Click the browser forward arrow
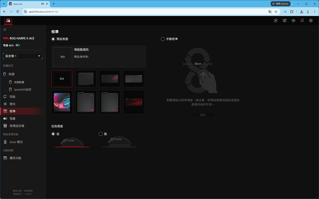The height and width of the screenshot is (199, 319). [11, 11]
